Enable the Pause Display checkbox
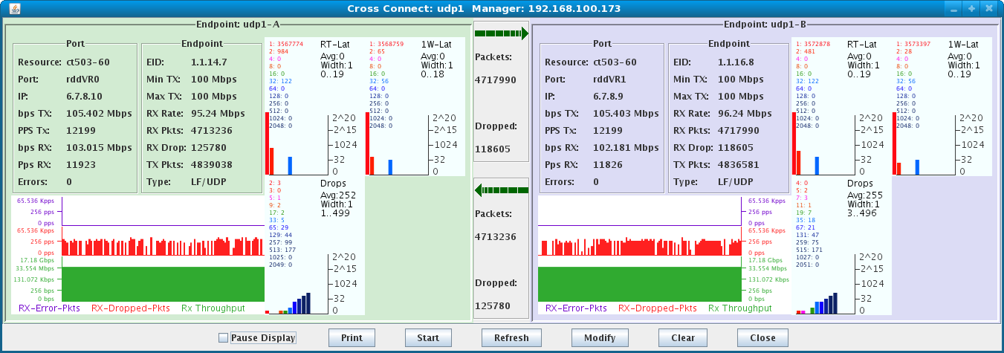 [x=224, y=338]
